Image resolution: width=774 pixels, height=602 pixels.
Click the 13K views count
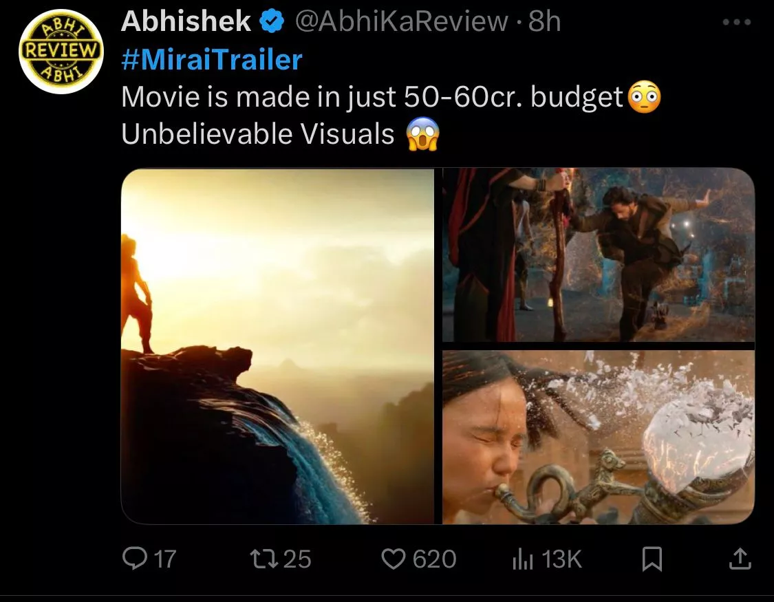point(561,559)
